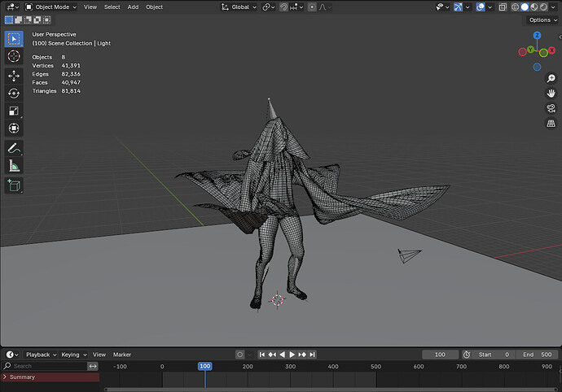Toggle viewport overlays display

[481, 7]
